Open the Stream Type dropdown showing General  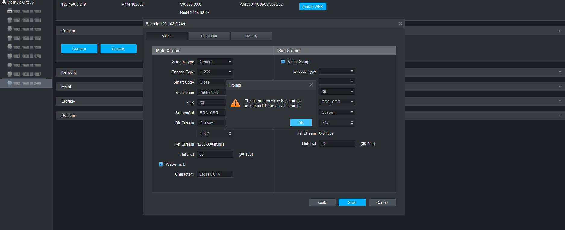click(x=215, y=62)
